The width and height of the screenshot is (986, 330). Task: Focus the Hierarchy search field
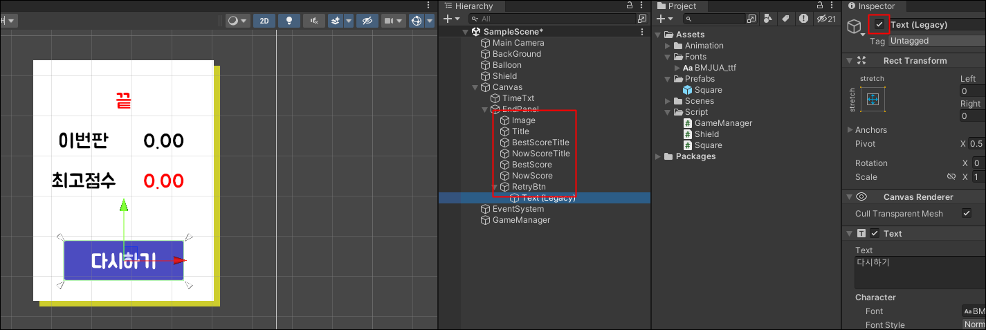point(551,19)
